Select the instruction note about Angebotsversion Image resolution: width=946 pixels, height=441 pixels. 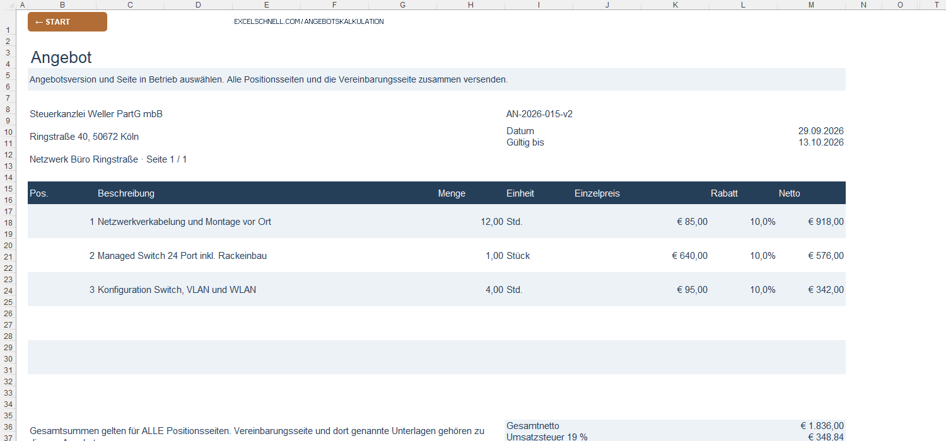(269, 79)
